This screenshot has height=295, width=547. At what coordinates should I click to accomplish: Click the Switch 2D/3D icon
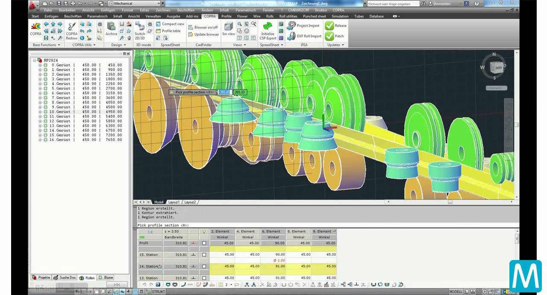tap(140, 30)
